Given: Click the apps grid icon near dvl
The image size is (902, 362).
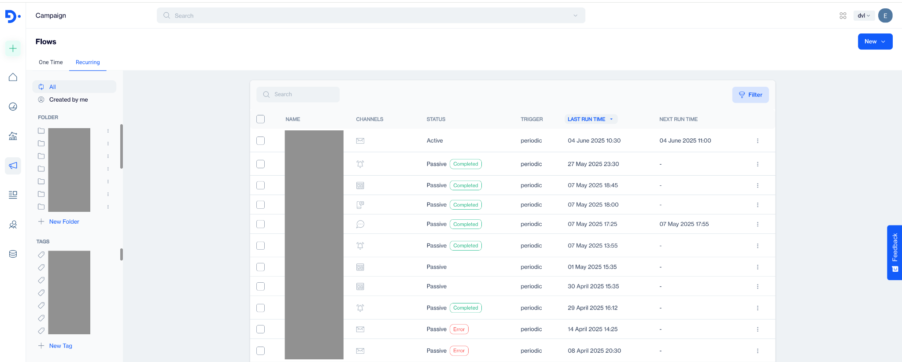Looking at the screenshot, I should coord(843,16).
